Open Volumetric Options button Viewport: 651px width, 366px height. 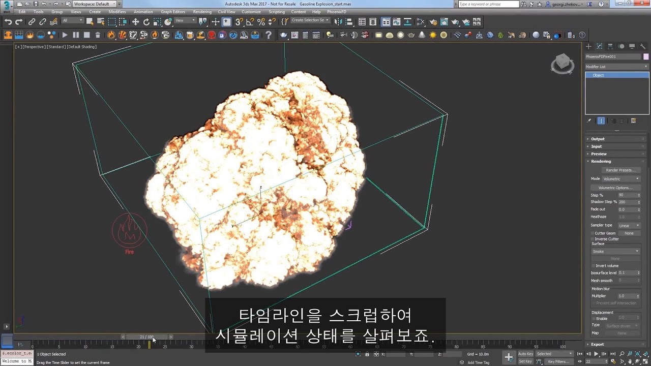(x=615, y=188)
